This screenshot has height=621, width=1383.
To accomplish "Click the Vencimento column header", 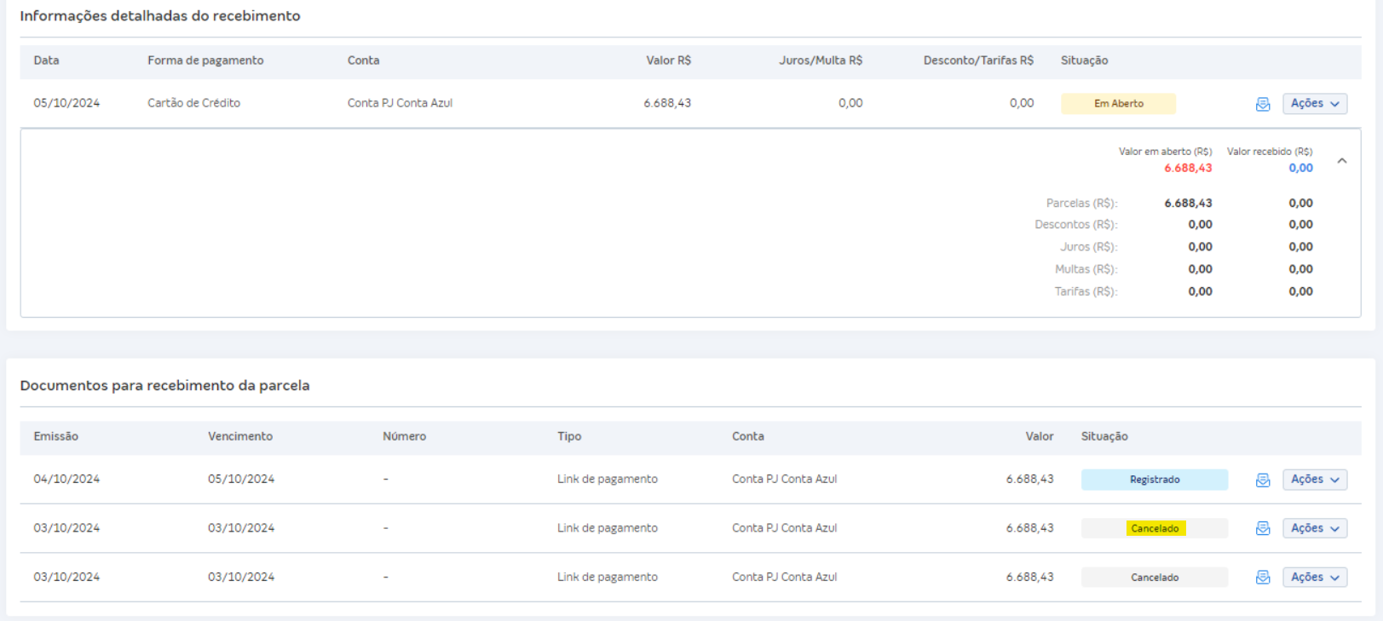I will [240, 436].
